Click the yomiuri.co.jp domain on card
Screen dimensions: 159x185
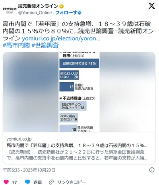[19, 139]
